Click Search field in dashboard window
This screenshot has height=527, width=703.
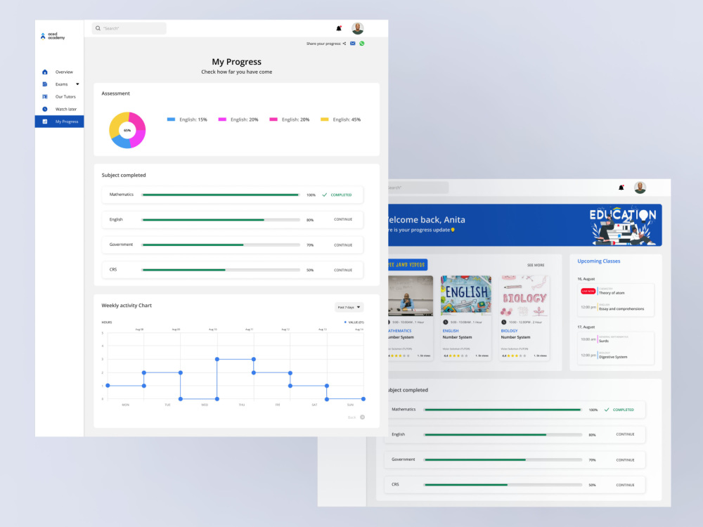click(418, 188)
